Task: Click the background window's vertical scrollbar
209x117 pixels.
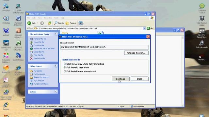Action: point(183,71)
